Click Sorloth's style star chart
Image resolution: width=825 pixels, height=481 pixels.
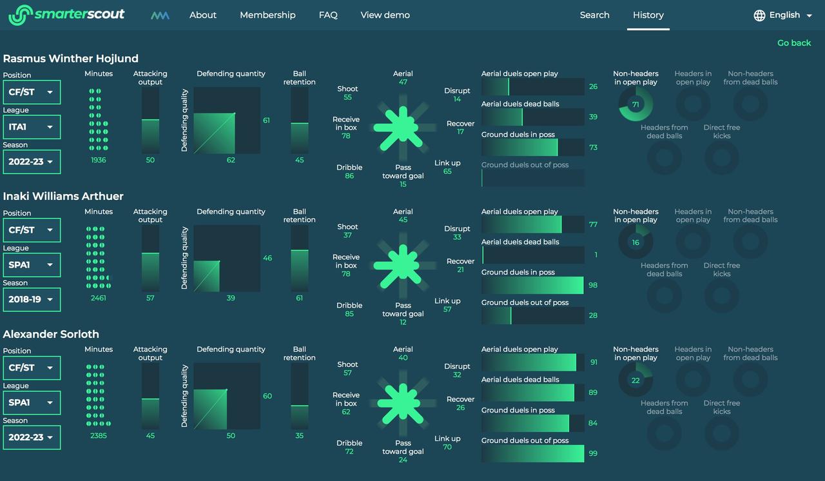pos(403,403)
